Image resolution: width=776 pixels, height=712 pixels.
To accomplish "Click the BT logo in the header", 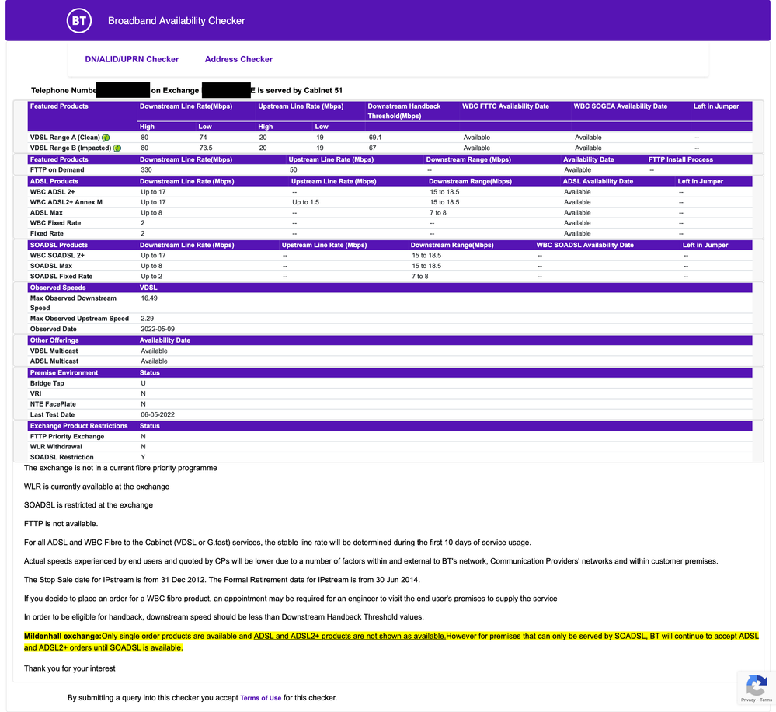I will (x=79, y=21).
